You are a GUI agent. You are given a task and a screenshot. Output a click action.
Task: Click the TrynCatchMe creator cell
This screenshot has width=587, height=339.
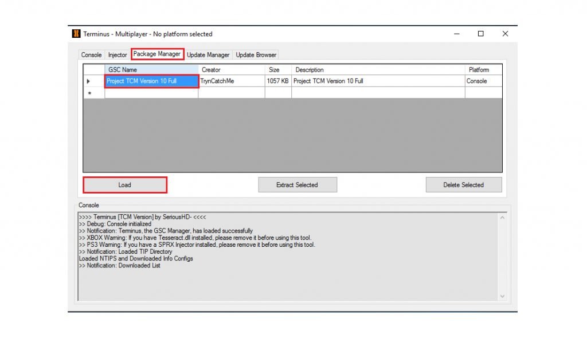coord(232,81)
